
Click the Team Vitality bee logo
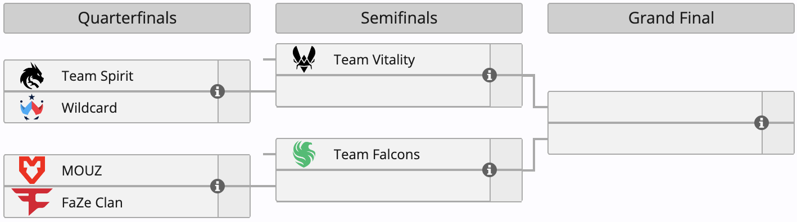coord(304,59)
